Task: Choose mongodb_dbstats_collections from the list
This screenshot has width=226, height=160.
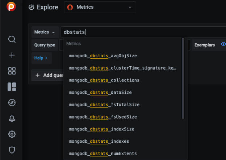Action: pos(104,80)
